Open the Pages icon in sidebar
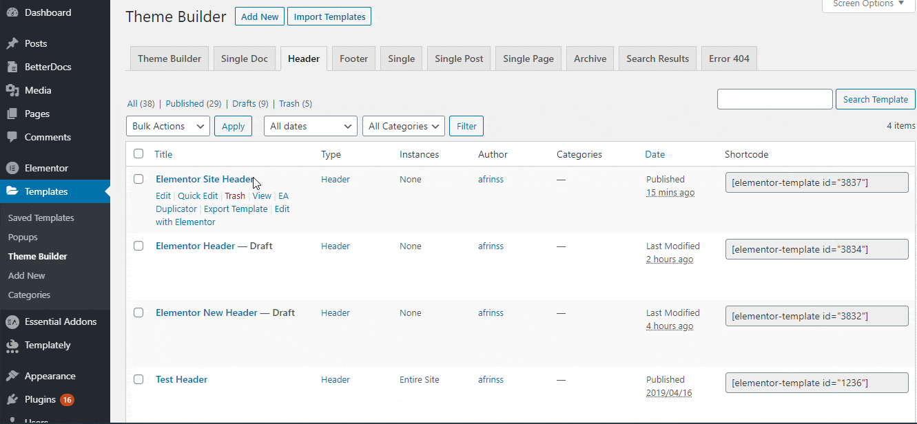The width and height of the screenshot is (917, 424). 12,114
